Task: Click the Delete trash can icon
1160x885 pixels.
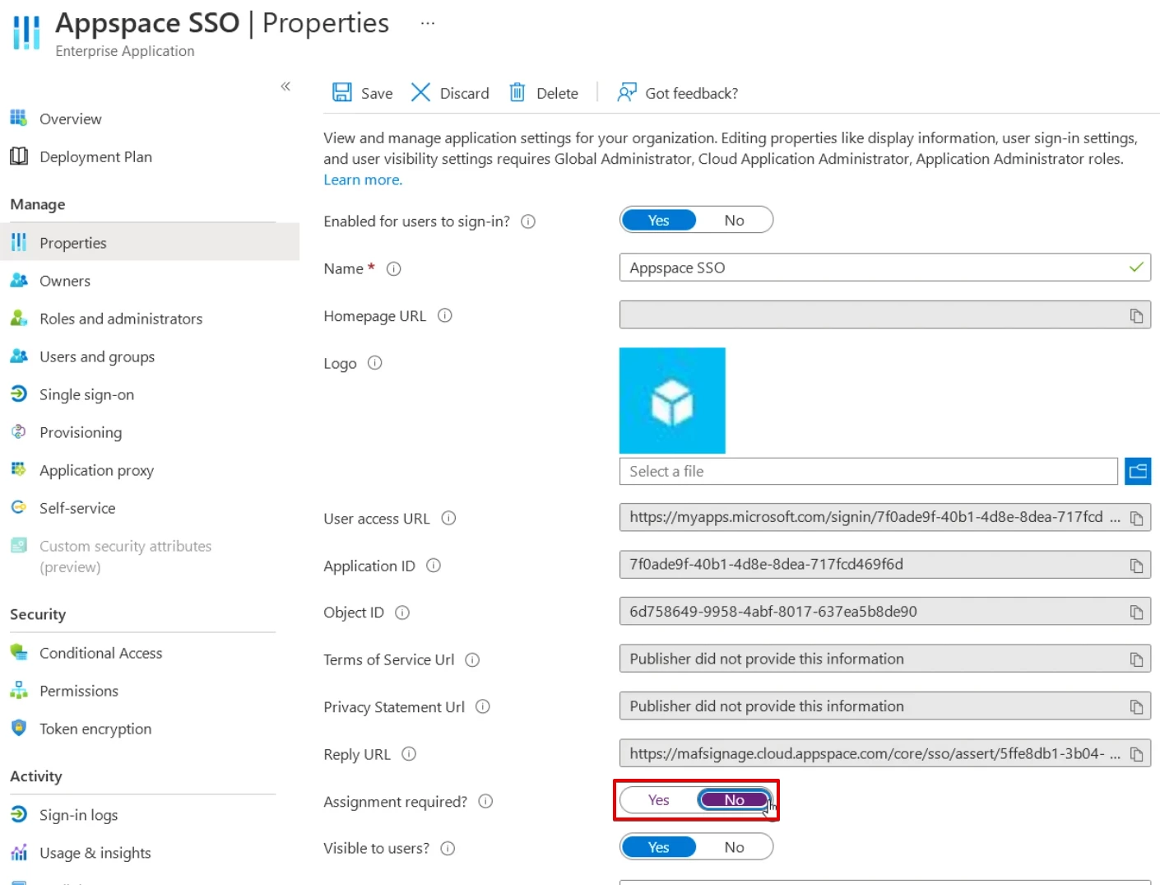Action: pos(517,92)
